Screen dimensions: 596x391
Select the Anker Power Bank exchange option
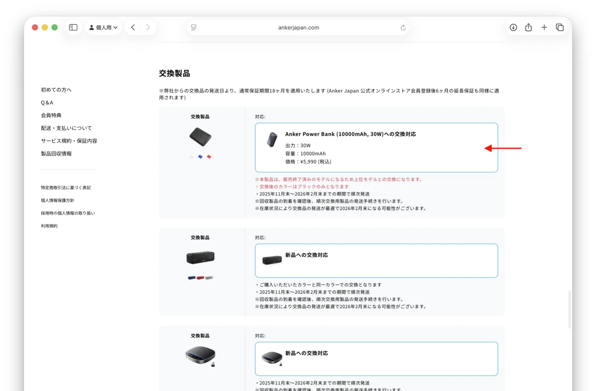coord(376,147)
